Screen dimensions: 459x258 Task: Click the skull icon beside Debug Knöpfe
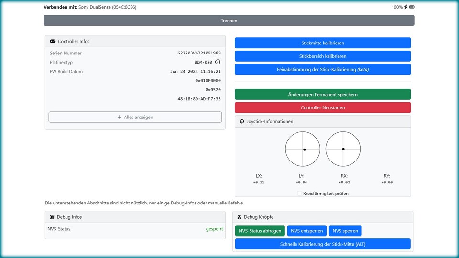[x=239, y=217]
